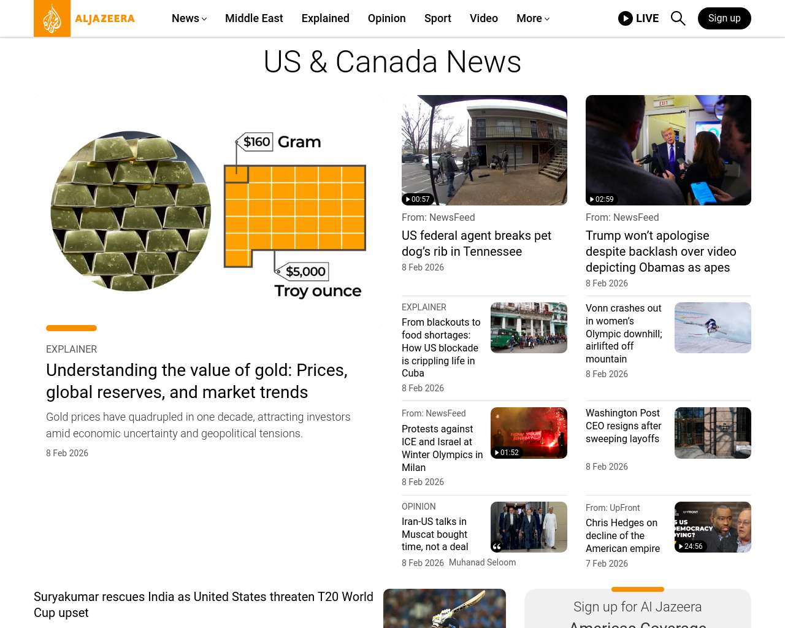Open the Vonn skiing crash thumbnail
785x628 pixels.
point(712,327)
